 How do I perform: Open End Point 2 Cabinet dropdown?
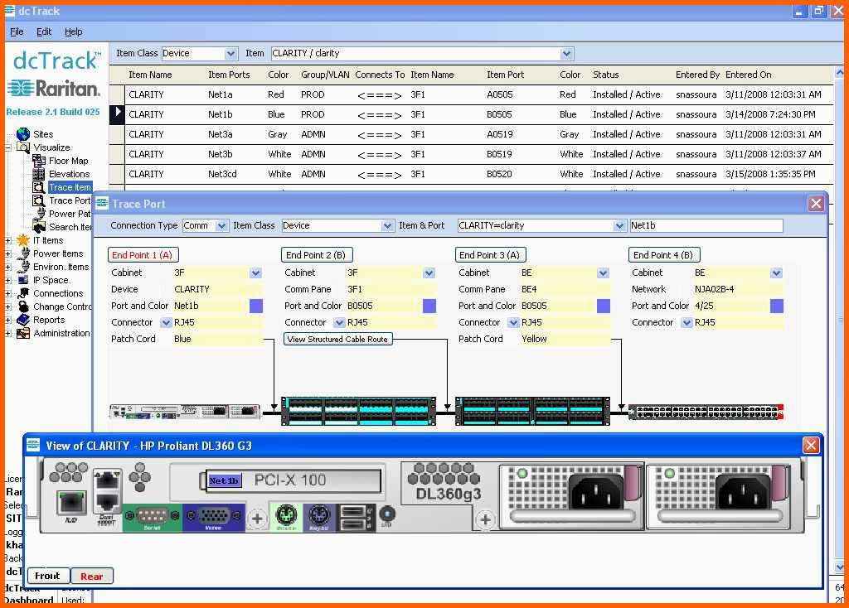tap(429, 273)
